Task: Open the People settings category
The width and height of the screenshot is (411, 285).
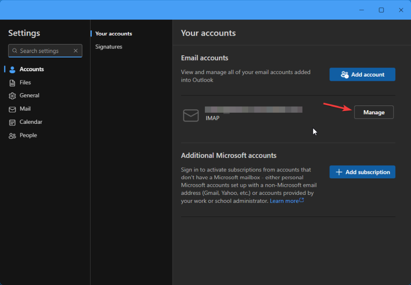Action: (x=28, y=135)
